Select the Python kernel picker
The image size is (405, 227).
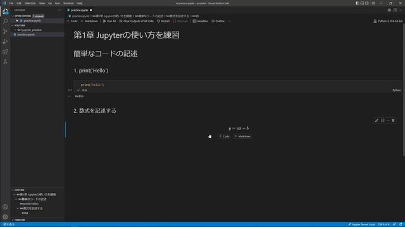coord(388,21)
